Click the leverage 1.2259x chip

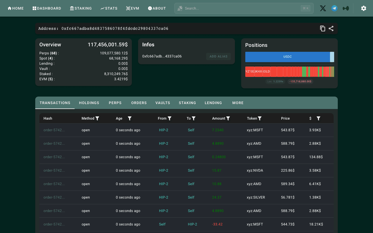coord(275,81)
